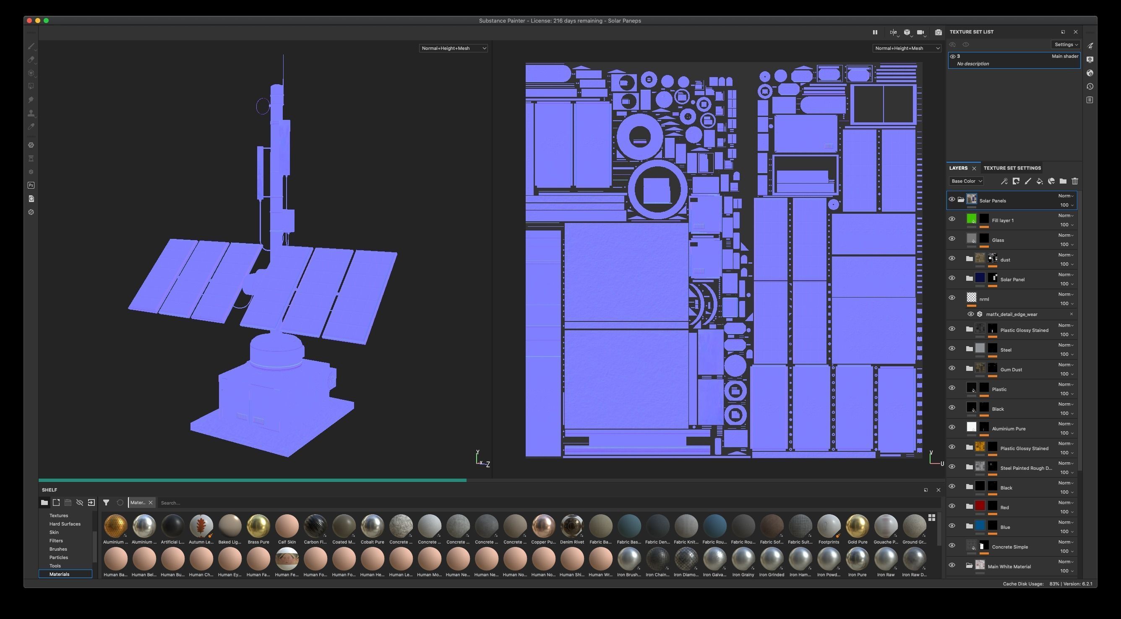Add an effect with the magic wand icon
The height and width of the screenshot is (619, 1121).
[1004, 181]
